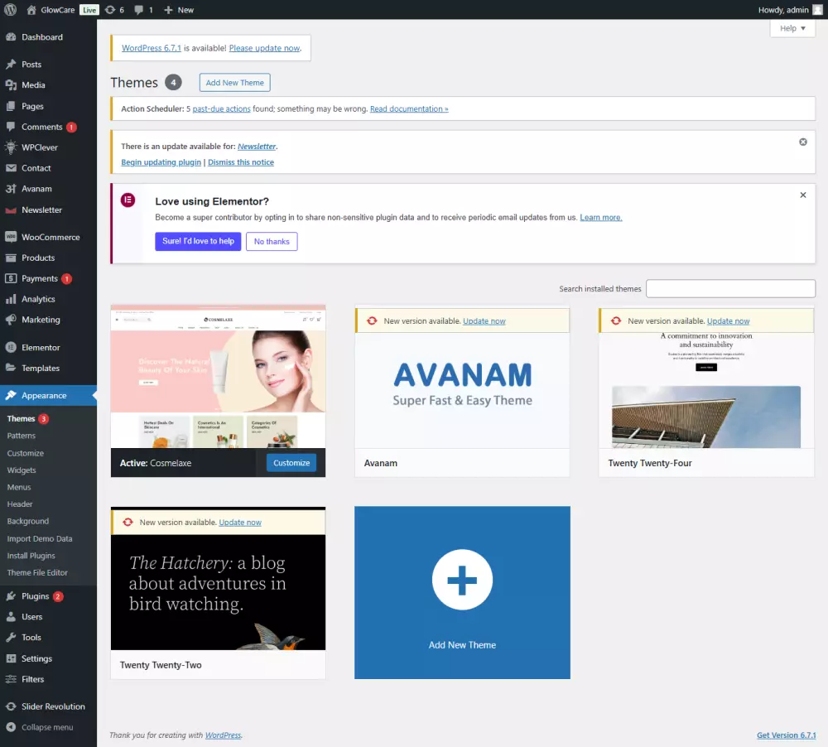
Task: Click the Pages icon in sidebar
Action: click(x=11, y=106)
